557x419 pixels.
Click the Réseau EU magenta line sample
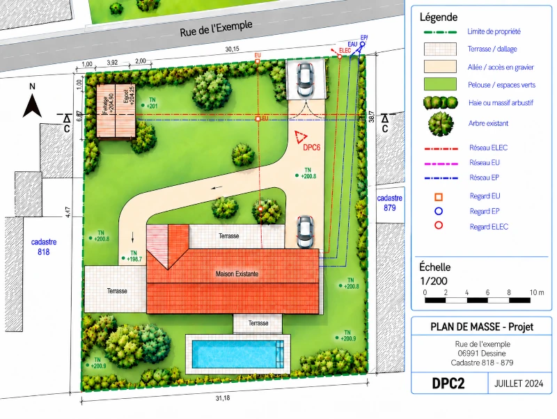(441, 164)
